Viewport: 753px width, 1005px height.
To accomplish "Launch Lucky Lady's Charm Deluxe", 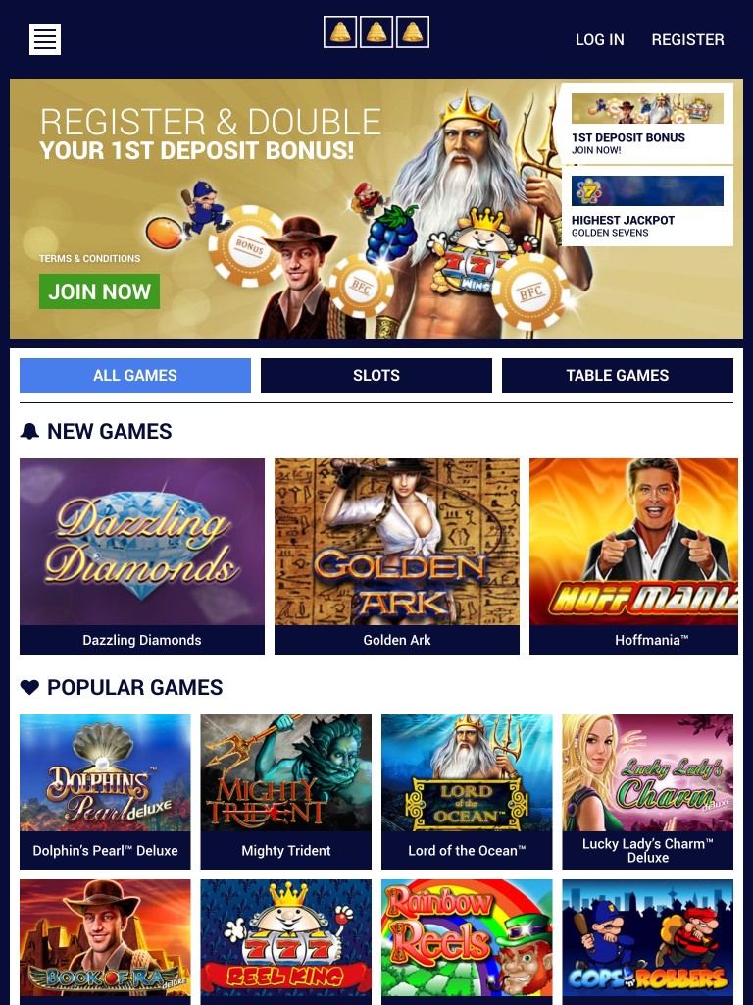I will (647, 792).
